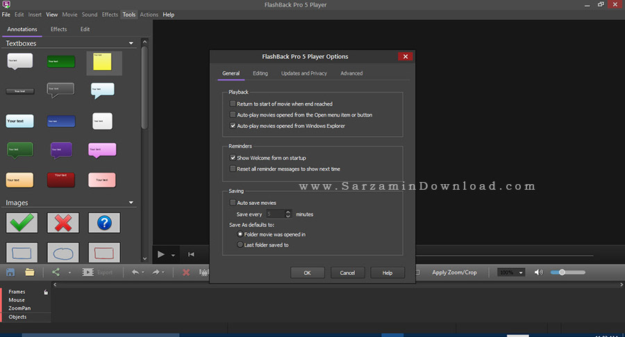Open the Undo history dropdown arrow
The height and width of the screenshot is (337, 625).
tap(142, 273)
